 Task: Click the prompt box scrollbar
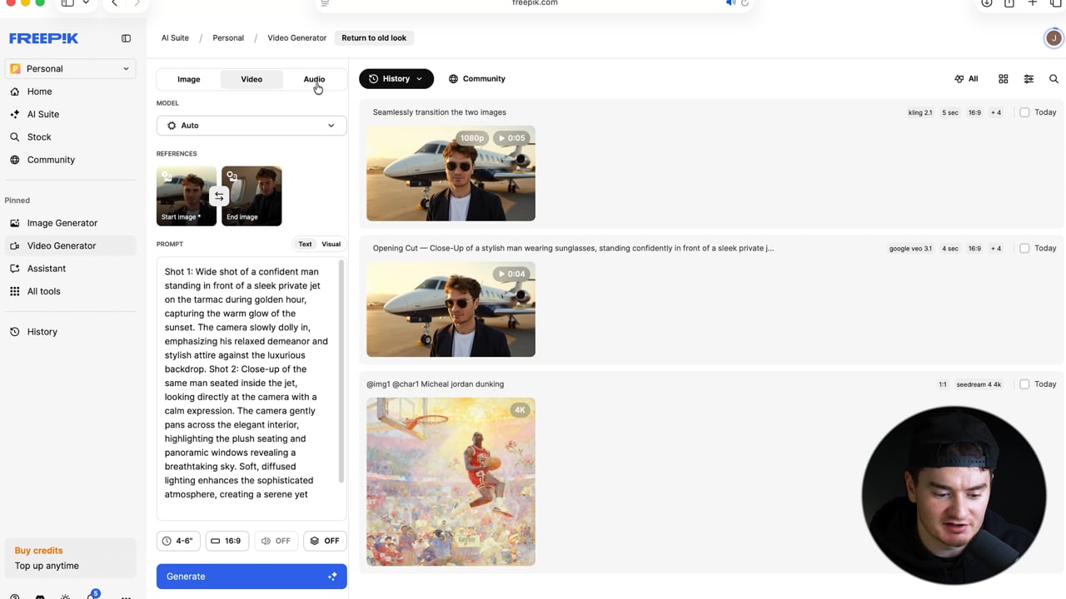point(341,371)
